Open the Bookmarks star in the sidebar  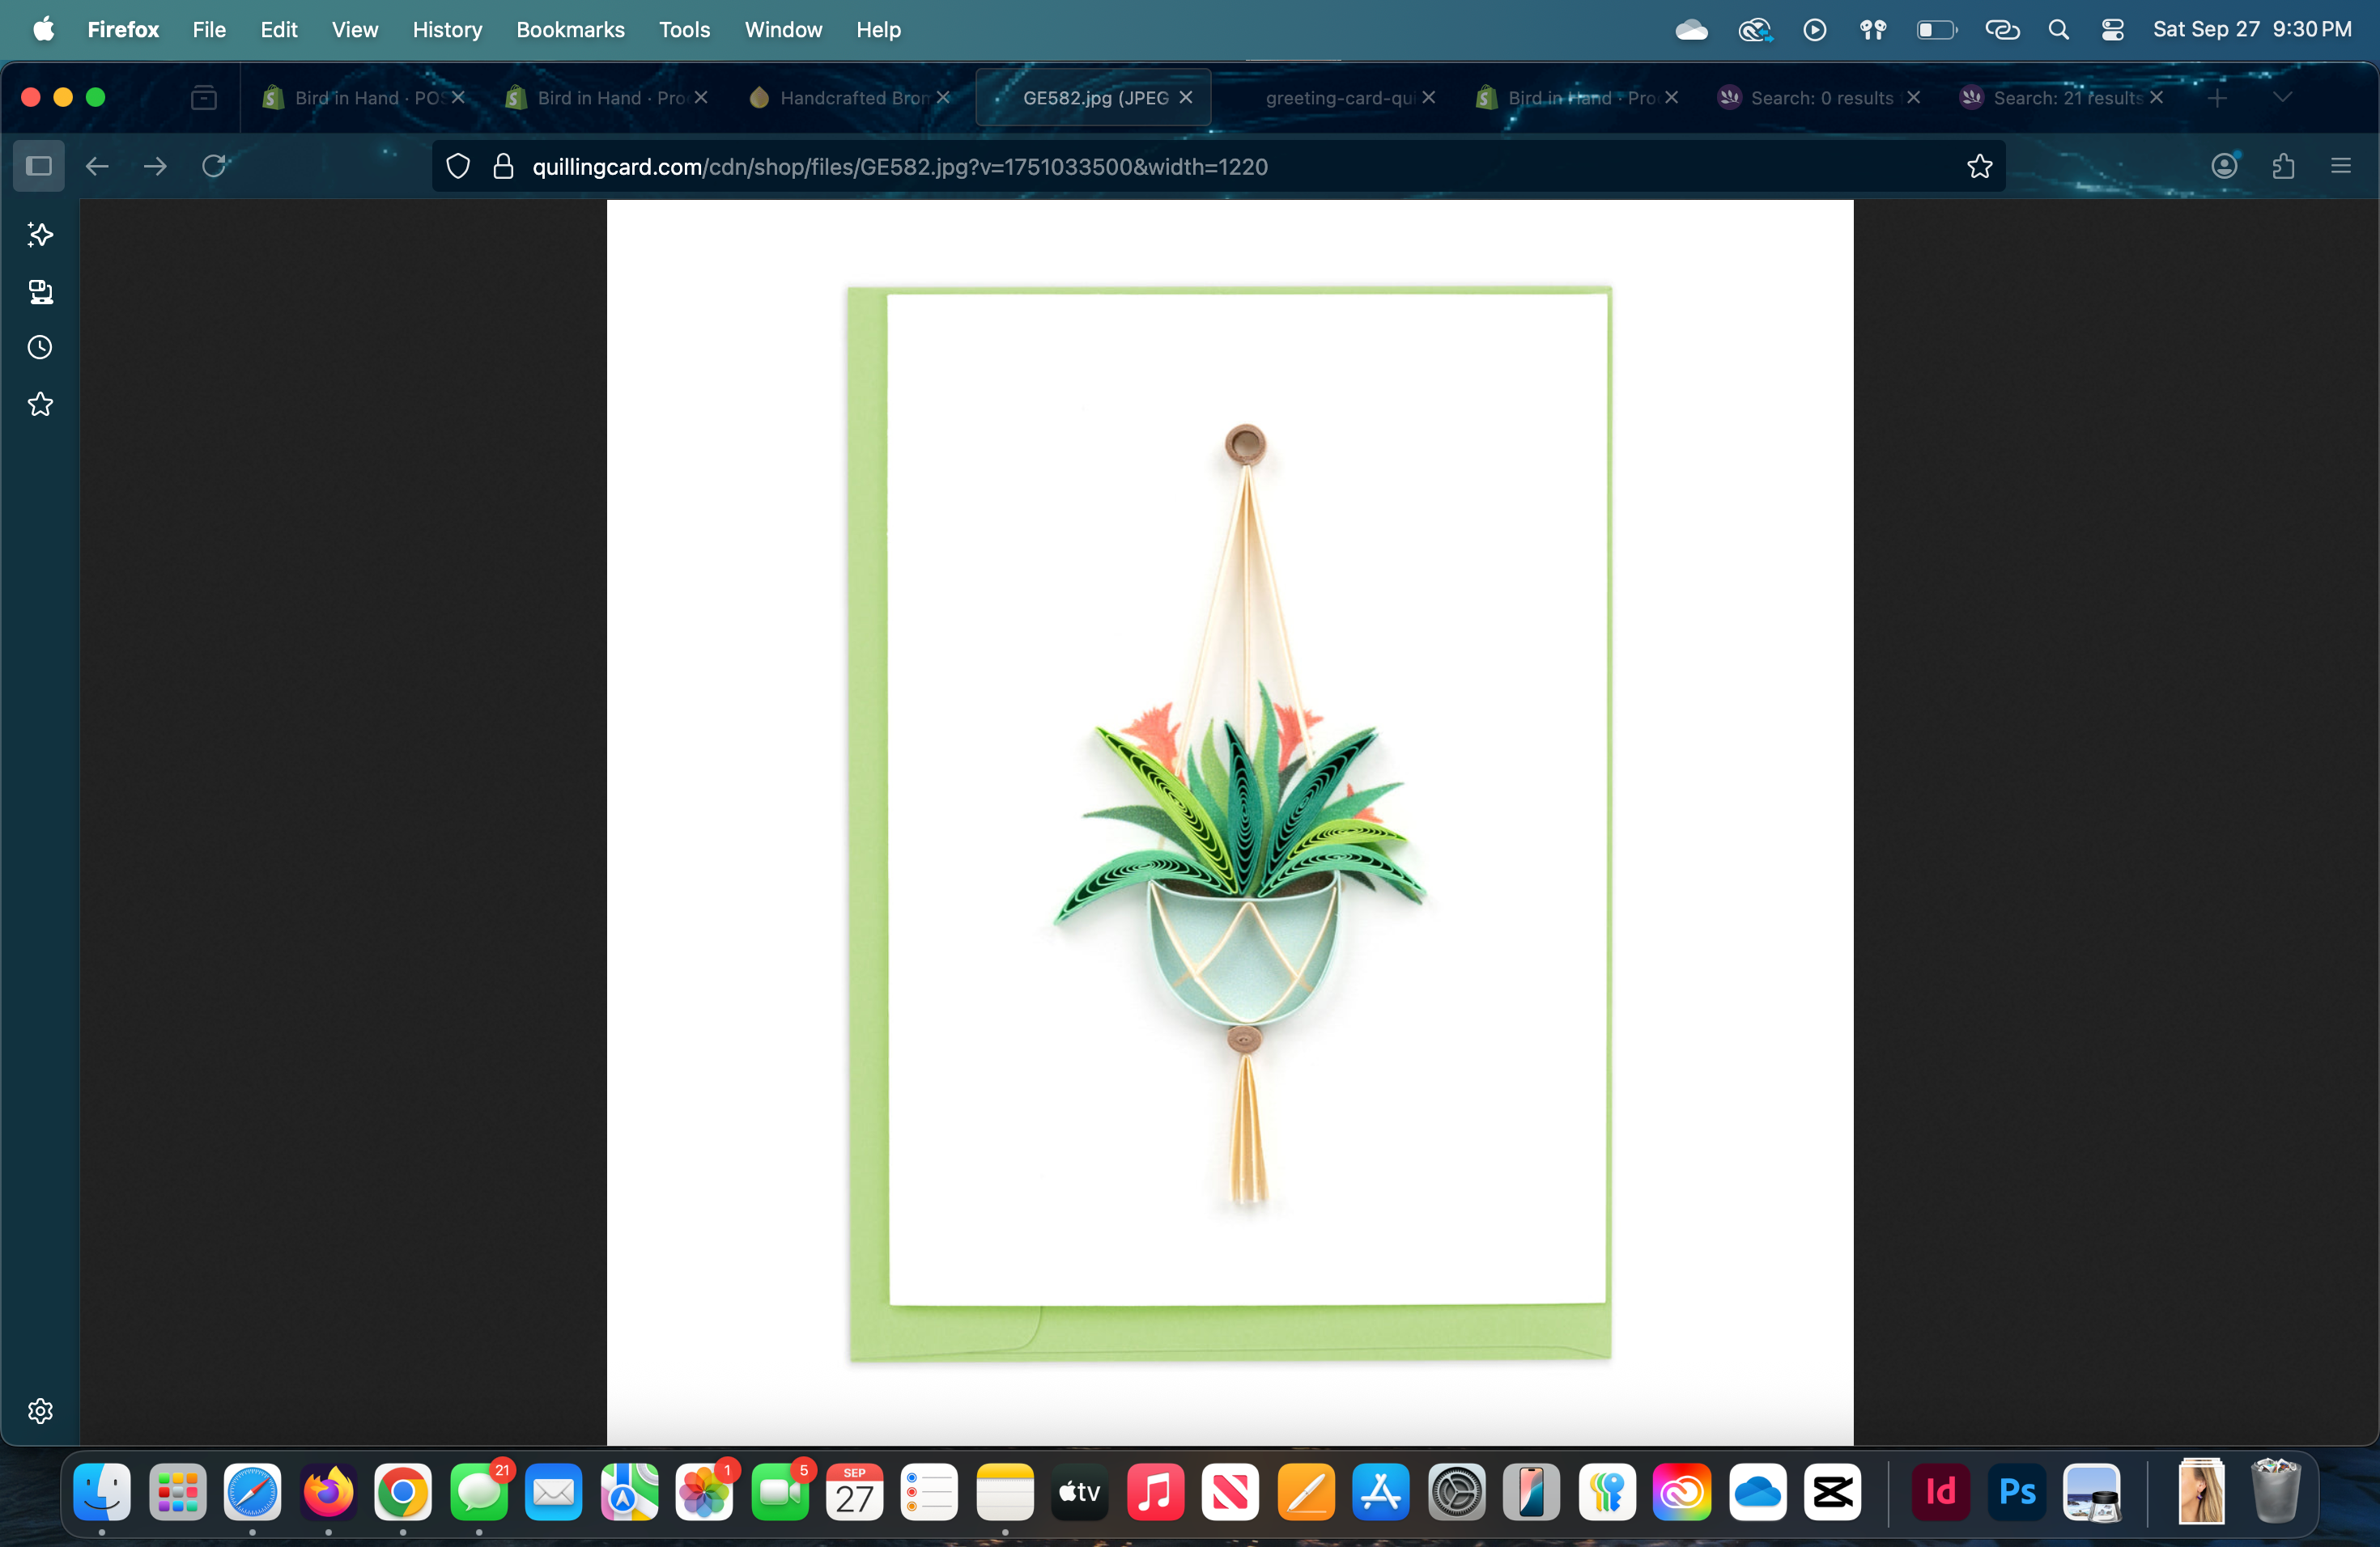(40, 403)
